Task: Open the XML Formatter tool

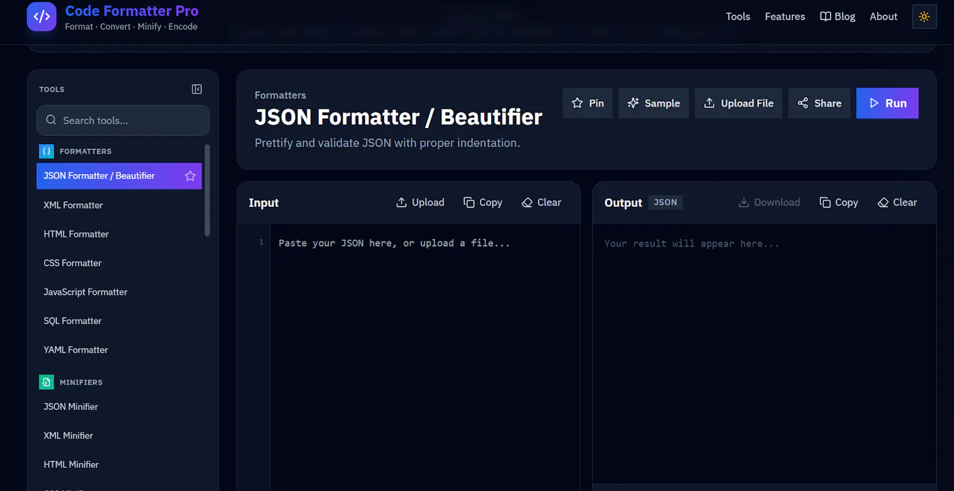Action: (119, 205)
